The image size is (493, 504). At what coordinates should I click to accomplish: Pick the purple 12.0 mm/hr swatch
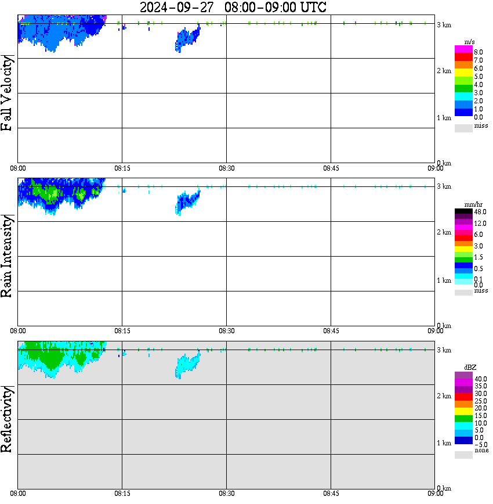(463, 222)
